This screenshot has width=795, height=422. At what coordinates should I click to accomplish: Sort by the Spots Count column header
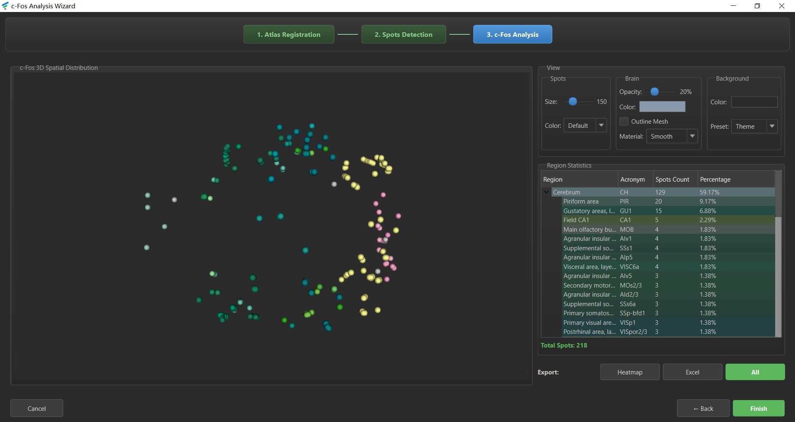(x=675, y=179)
